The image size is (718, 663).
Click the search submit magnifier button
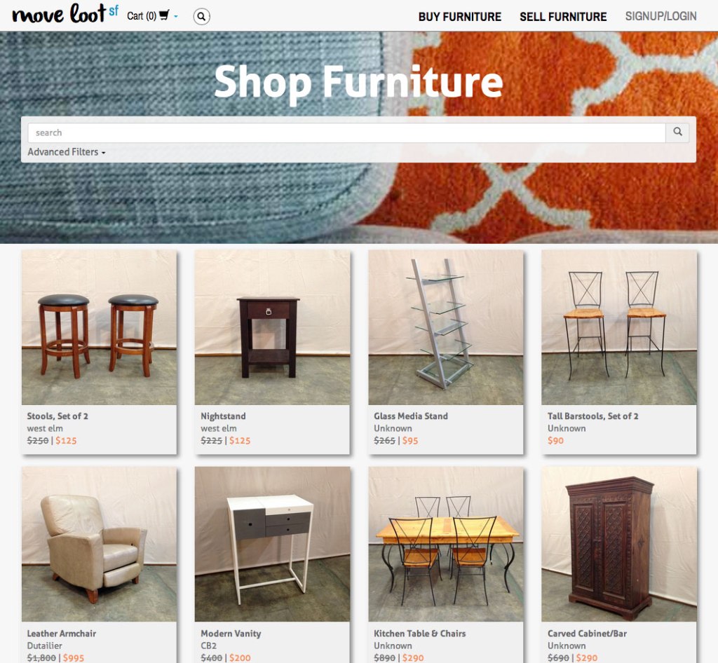pyautogui.click(x=677, y=132)
